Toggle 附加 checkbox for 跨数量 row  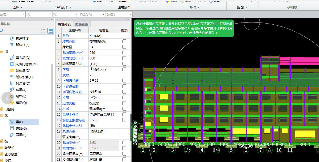(124, 47)
